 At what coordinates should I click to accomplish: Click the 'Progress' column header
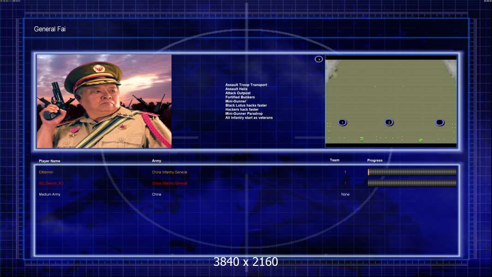coord(375,160)
